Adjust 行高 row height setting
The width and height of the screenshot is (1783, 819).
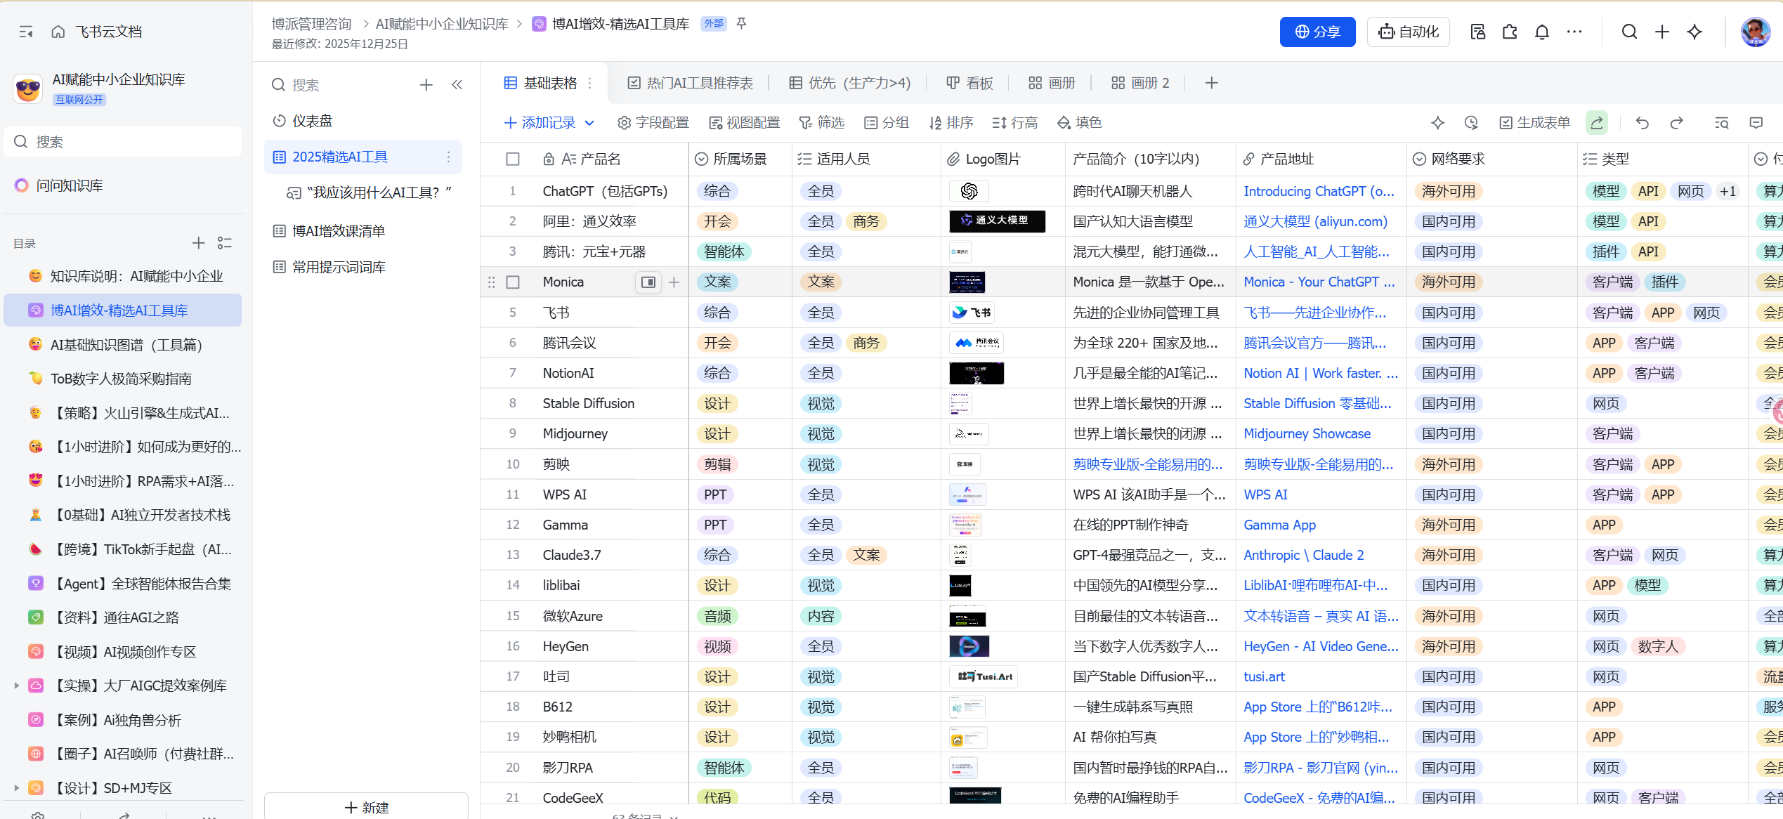(1014, 122)
